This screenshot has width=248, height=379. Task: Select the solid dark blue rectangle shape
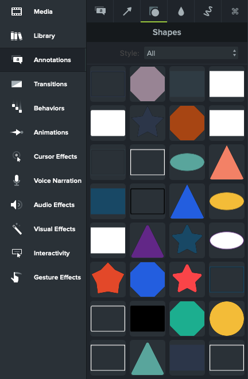[x=108, y=201]
